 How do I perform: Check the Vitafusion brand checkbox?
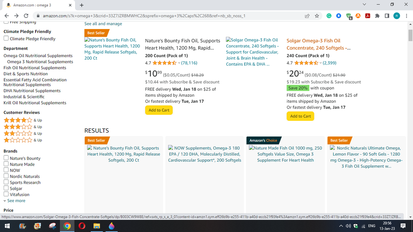[6, 194]
